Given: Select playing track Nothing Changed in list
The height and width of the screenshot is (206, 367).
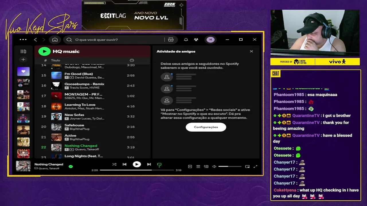Looking at the screenshot, I should coord(93,147).
